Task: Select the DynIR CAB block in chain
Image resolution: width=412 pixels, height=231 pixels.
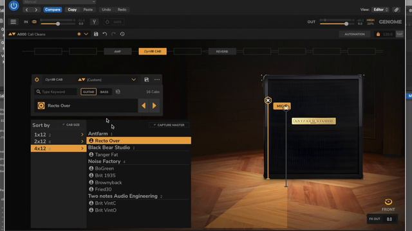Action: coord(153,51)
